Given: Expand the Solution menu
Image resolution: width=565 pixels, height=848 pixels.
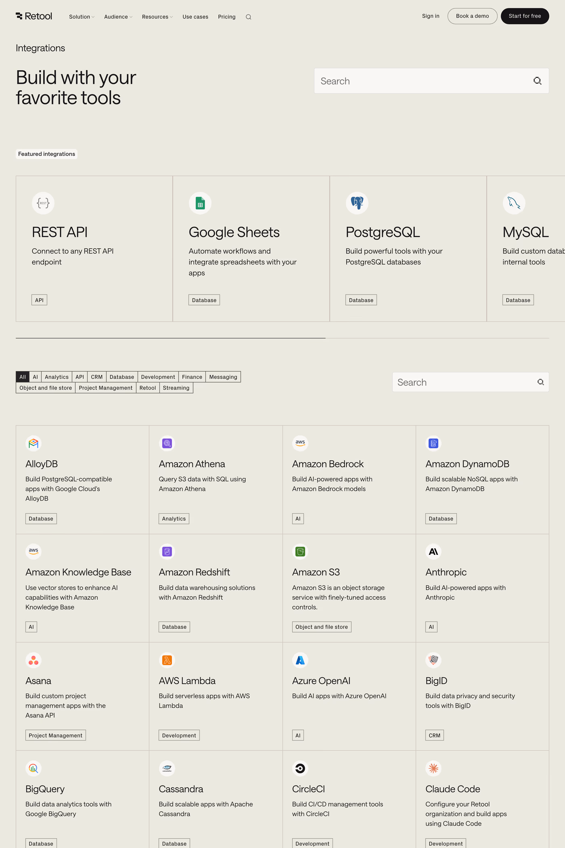Looking at the screenshot, I should [x=82, y=17].
